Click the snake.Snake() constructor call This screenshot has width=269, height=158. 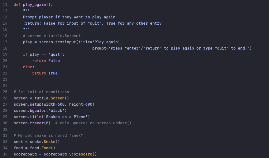click(45, 142)
